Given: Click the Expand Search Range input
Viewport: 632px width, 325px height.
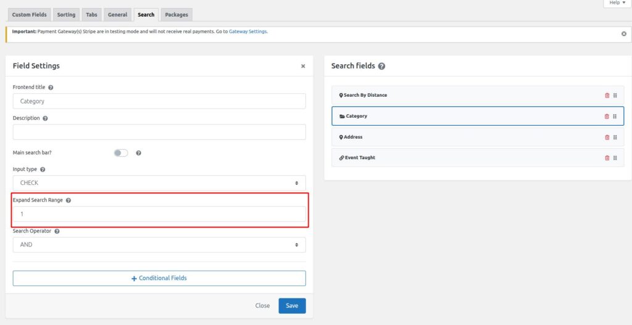Looking at the screenshot, I should (x=159, y=214).
